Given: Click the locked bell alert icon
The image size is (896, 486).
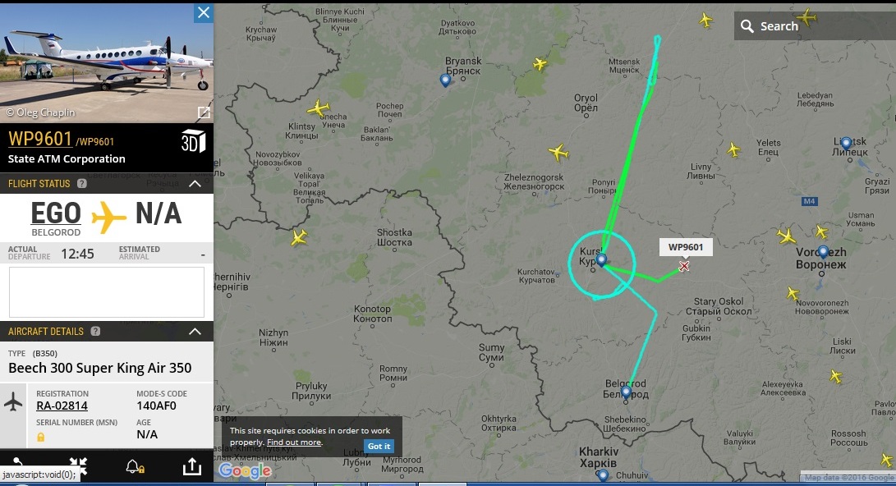Looking at the screenshot, I should 135,466.
